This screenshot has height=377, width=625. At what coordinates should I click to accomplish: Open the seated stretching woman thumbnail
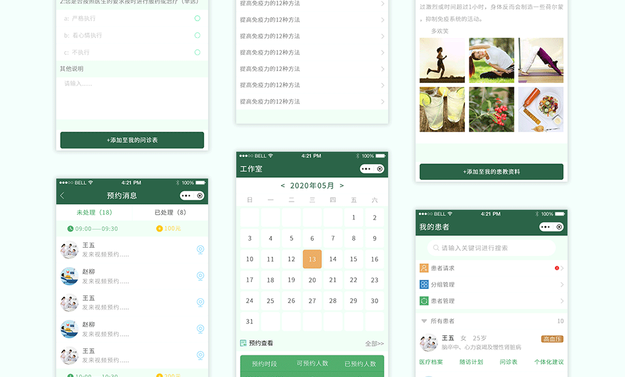pos(491,60)
